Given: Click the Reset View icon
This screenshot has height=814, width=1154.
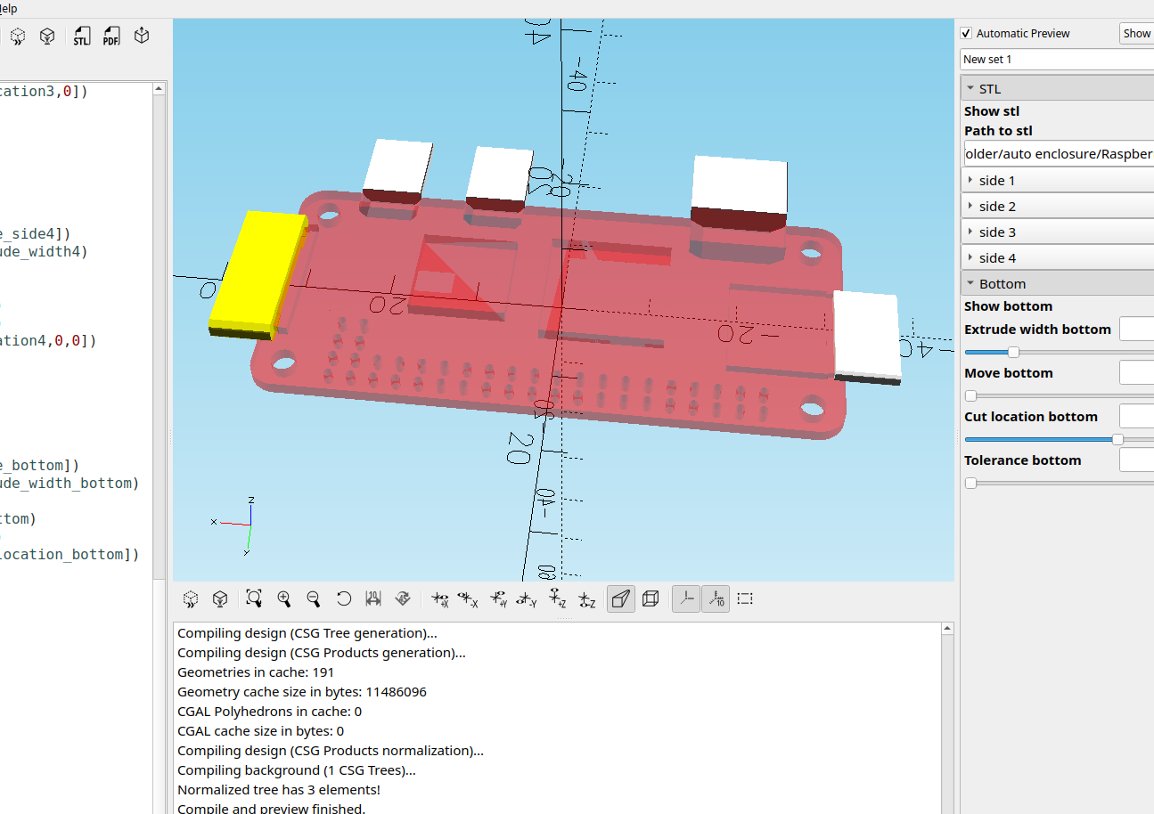Looking at the screenshot, I should (344, 598).
